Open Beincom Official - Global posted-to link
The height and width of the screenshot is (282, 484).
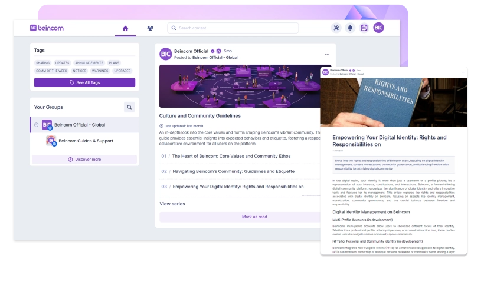pyautogui.click(x=215, y=58)
